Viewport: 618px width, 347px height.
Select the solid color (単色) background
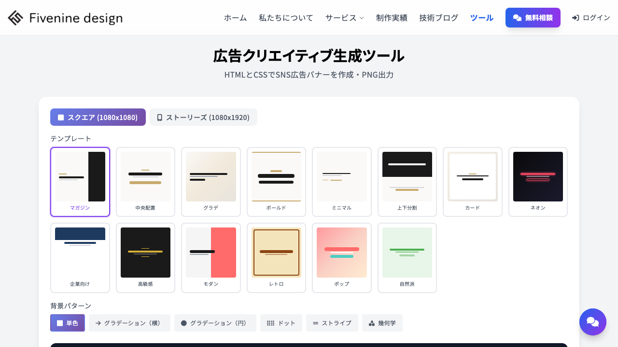coord(68,323)
